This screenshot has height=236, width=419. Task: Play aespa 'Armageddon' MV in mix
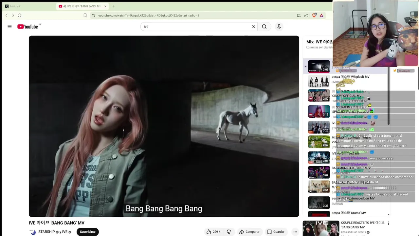coord(319,203)
